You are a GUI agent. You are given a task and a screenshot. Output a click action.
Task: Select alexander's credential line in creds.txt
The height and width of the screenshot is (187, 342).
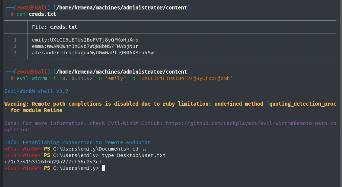(93, 53)
